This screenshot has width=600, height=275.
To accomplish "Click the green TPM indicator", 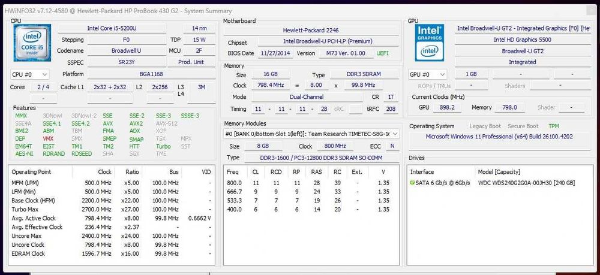I will click(x=554, y=126).
